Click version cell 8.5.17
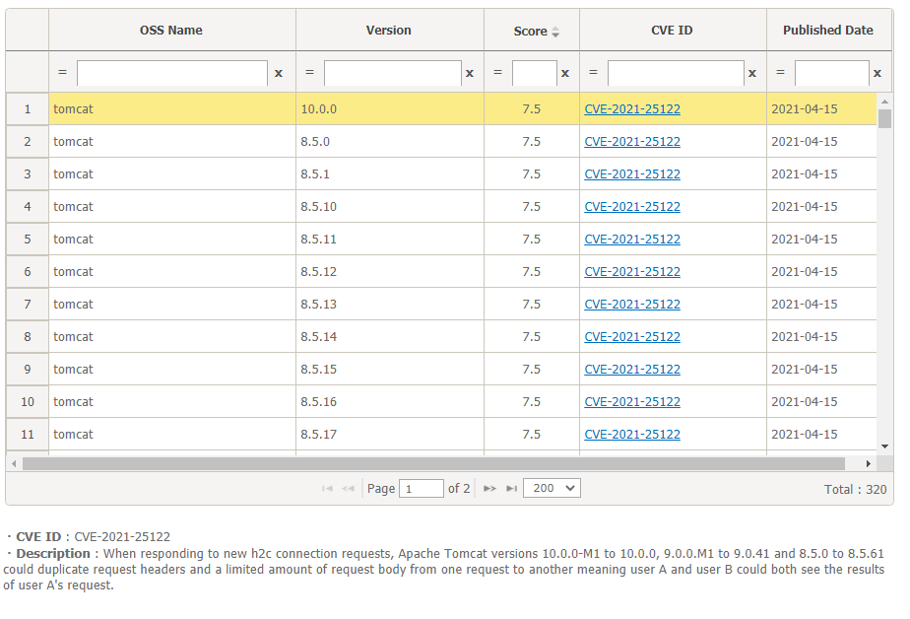This screenshot has width=910, height=619. tap(389, 435)
